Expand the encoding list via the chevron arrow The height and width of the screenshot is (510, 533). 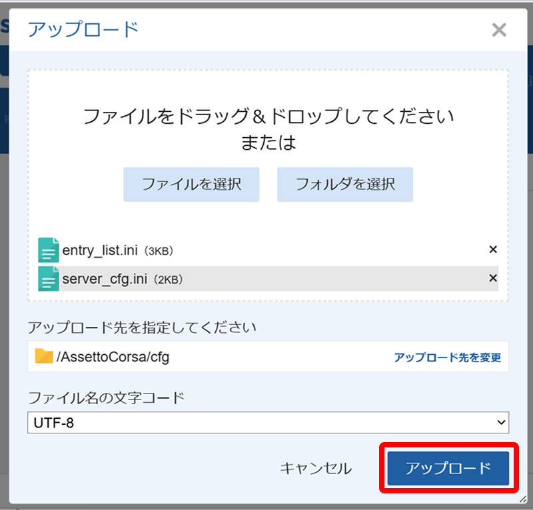pos(501,422)
